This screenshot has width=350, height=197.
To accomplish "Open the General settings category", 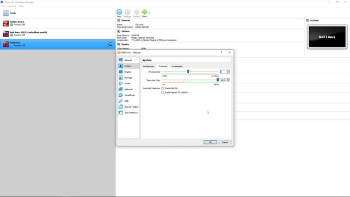I will point(129,60).
